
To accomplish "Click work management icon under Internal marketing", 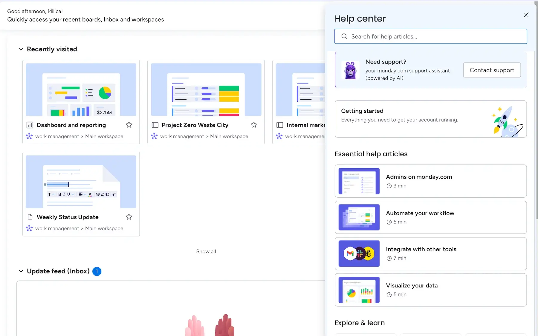I will (x=279, y=136).
